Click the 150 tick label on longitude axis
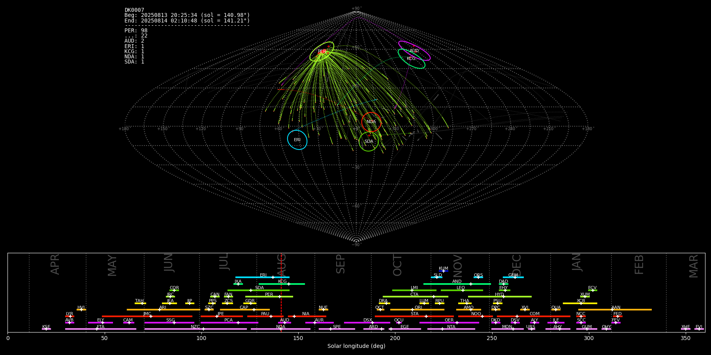Screen dimensions: 711x355 click(x=298, y=338)
